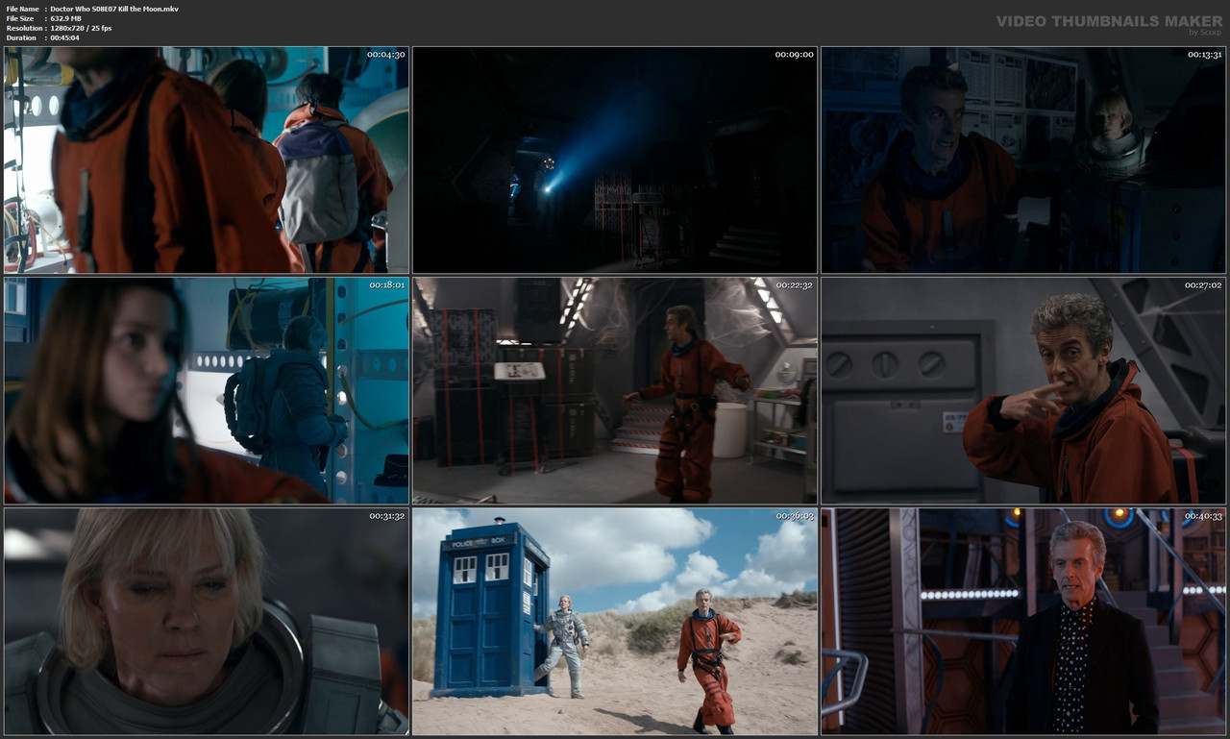
Task: Open the frame showing the Doctor at 00:13:31
Action: [x=1021, y=159]
